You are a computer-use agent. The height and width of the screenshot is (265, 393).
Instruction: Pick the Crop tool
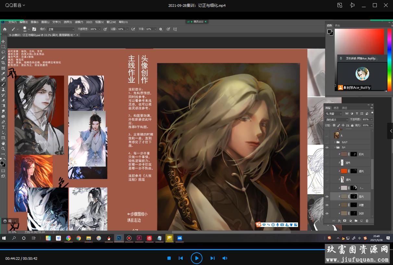pos(3,63)
